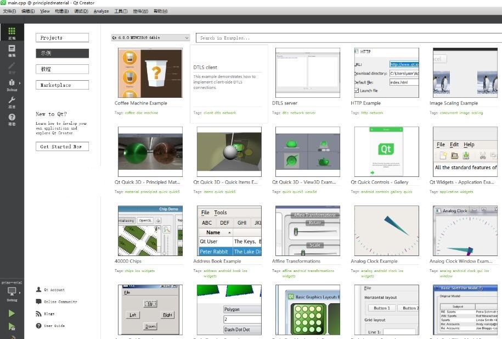
Task: Open the DTLS client example card
Action: click(x=229, y=84)
